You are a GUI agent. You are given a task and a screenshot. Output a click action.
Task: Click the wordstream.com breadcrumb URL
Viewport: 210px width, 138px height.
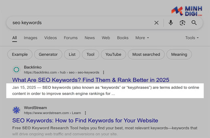[x=52, y=113]
